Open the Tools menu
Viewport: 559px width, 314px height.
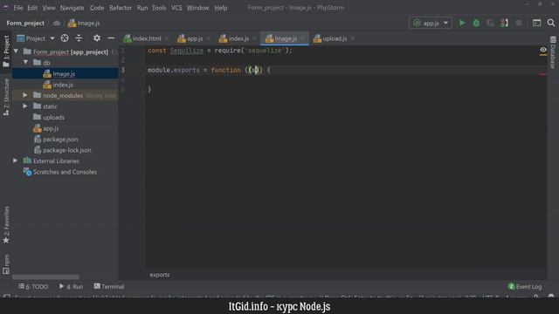pyautogui.click(x=159, y=8)
